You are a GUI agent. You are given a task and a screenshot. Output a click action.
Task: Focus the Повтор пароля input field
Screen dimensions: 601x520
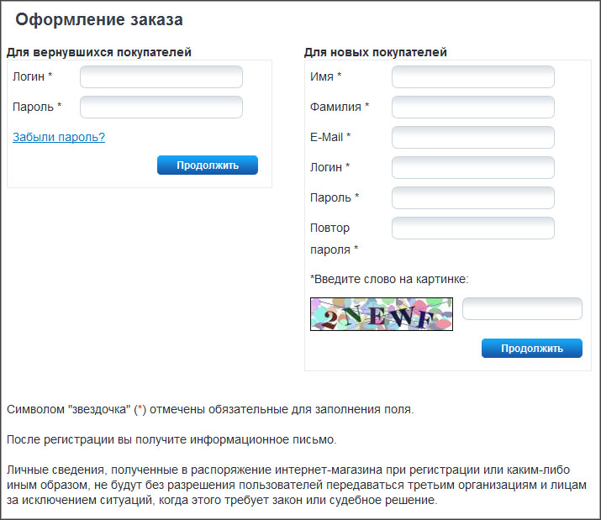click(x=473, y=228)
